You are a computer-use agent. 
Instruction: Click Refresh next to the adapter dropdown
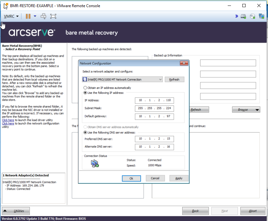(x=174, y=80)
